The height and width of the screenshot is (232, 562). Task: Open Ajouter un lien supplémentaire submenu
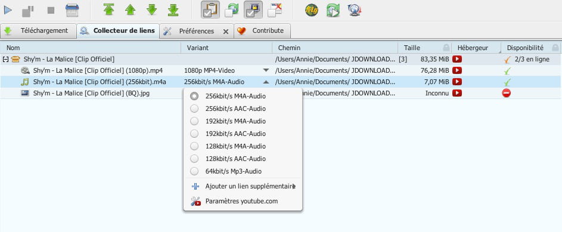[243, 187]
